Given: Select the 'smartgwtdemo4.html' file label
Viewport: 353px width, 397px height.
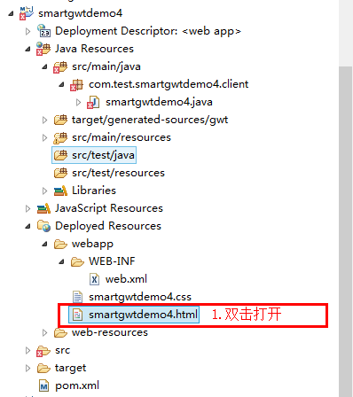Looking at the screenshot, I should point(143,315).
